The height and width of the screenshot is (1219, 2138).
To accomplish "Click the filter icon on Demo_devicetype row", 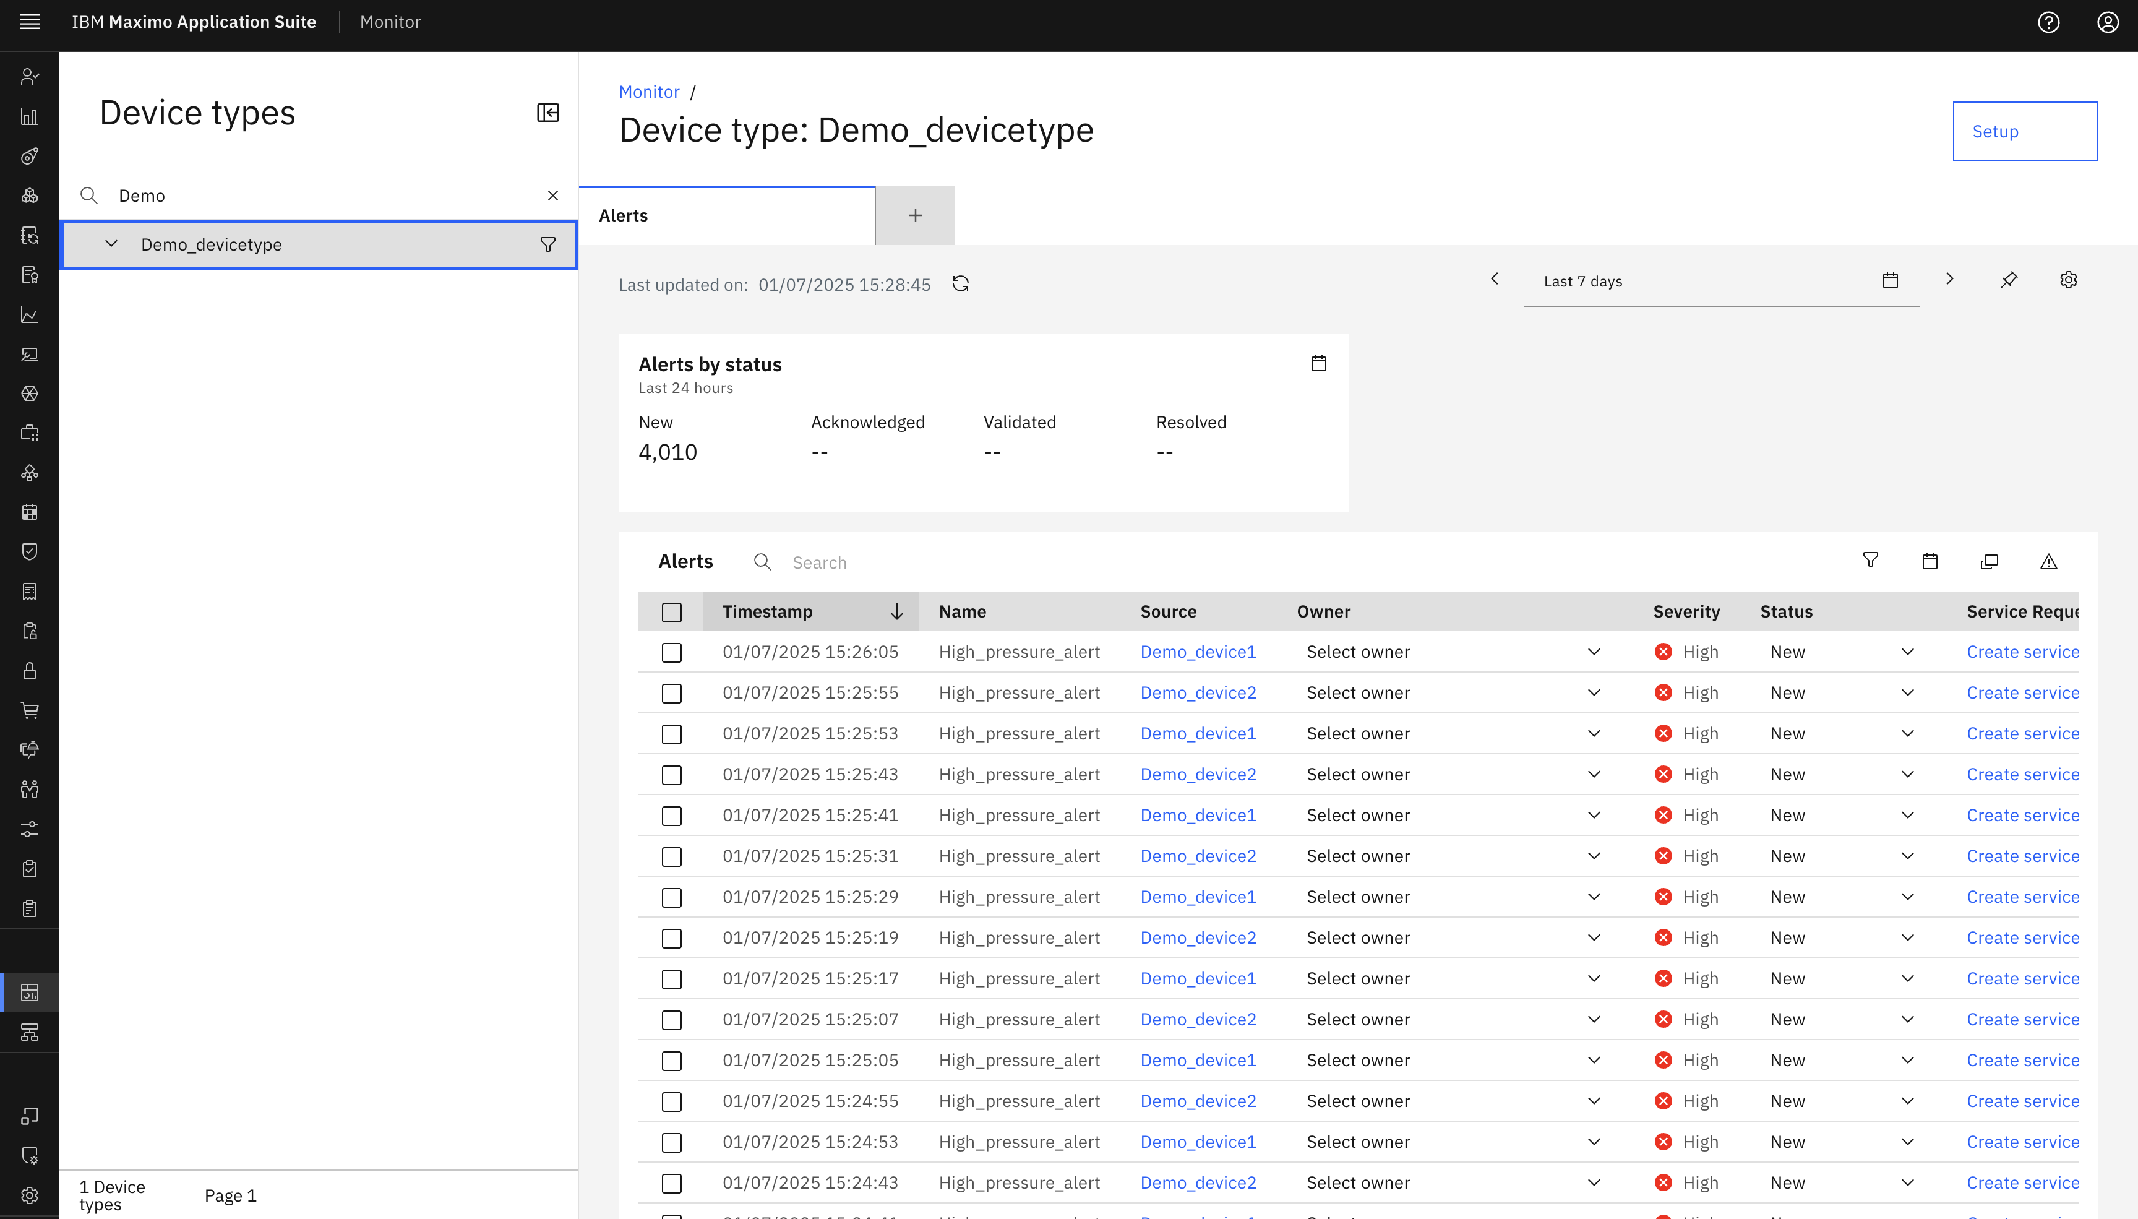I will point(547,244).
